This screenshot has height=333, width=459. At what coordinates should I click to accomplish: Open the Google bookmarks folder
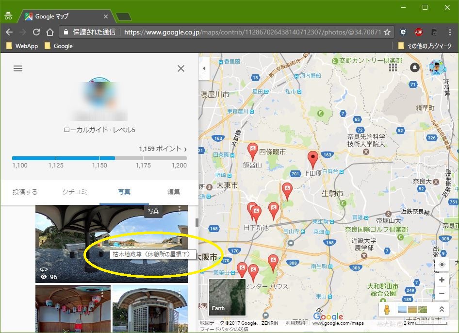[59, 46]
